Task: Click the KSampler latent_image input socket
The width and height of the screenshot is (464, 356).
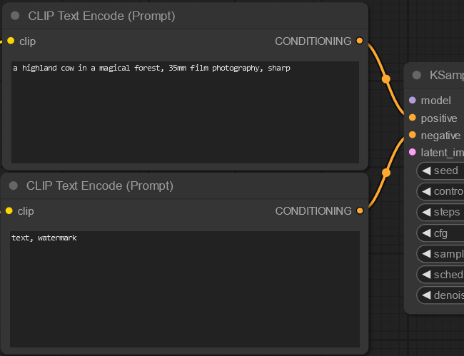Action: [412, 152]
